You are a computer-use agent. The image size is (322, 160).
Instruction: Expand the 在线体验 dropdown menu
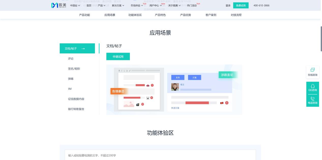click(x=137, y=5)
